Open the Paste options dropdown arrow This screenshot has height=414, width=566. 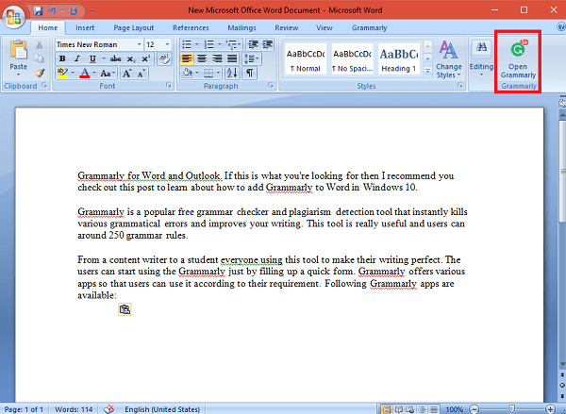click(x=18, y=75)
